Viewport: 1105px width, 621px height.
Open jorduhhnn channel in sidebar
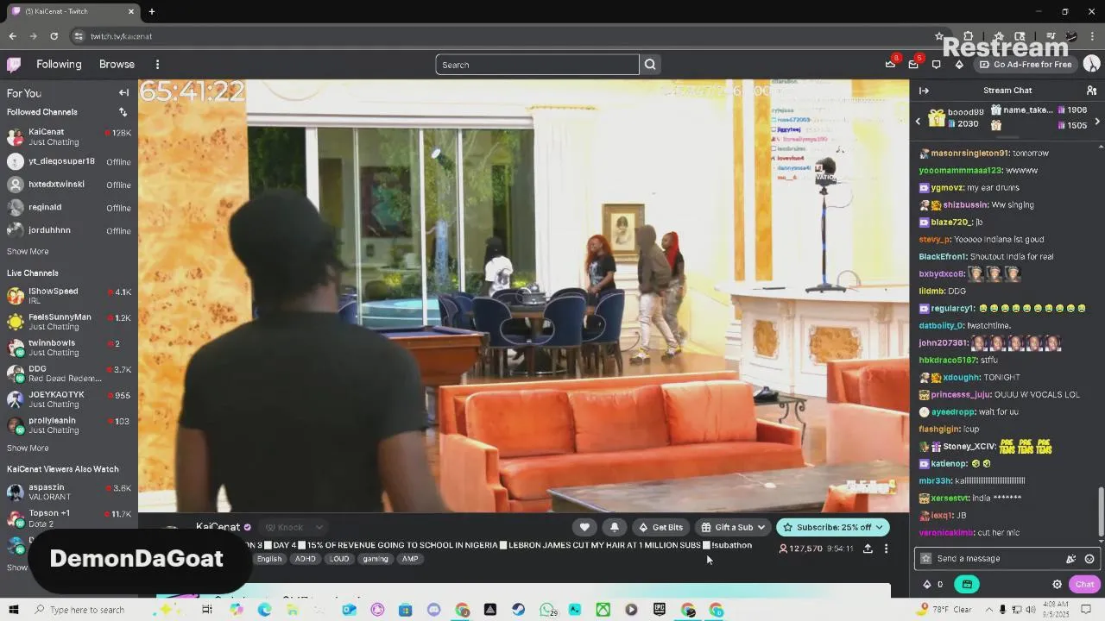coord(69,230)
